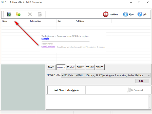Click 'The list is empty' message text
This screenshot has height=114, width=152.
point(65,36)
